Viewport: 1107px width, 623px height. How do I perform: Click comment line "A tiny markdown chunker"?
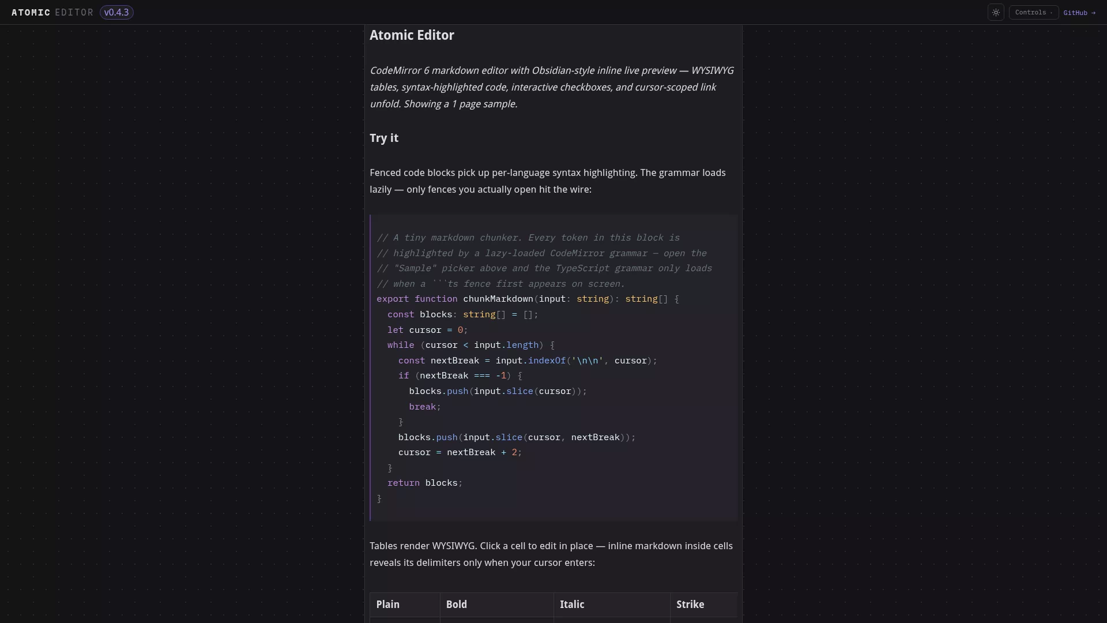528,238
